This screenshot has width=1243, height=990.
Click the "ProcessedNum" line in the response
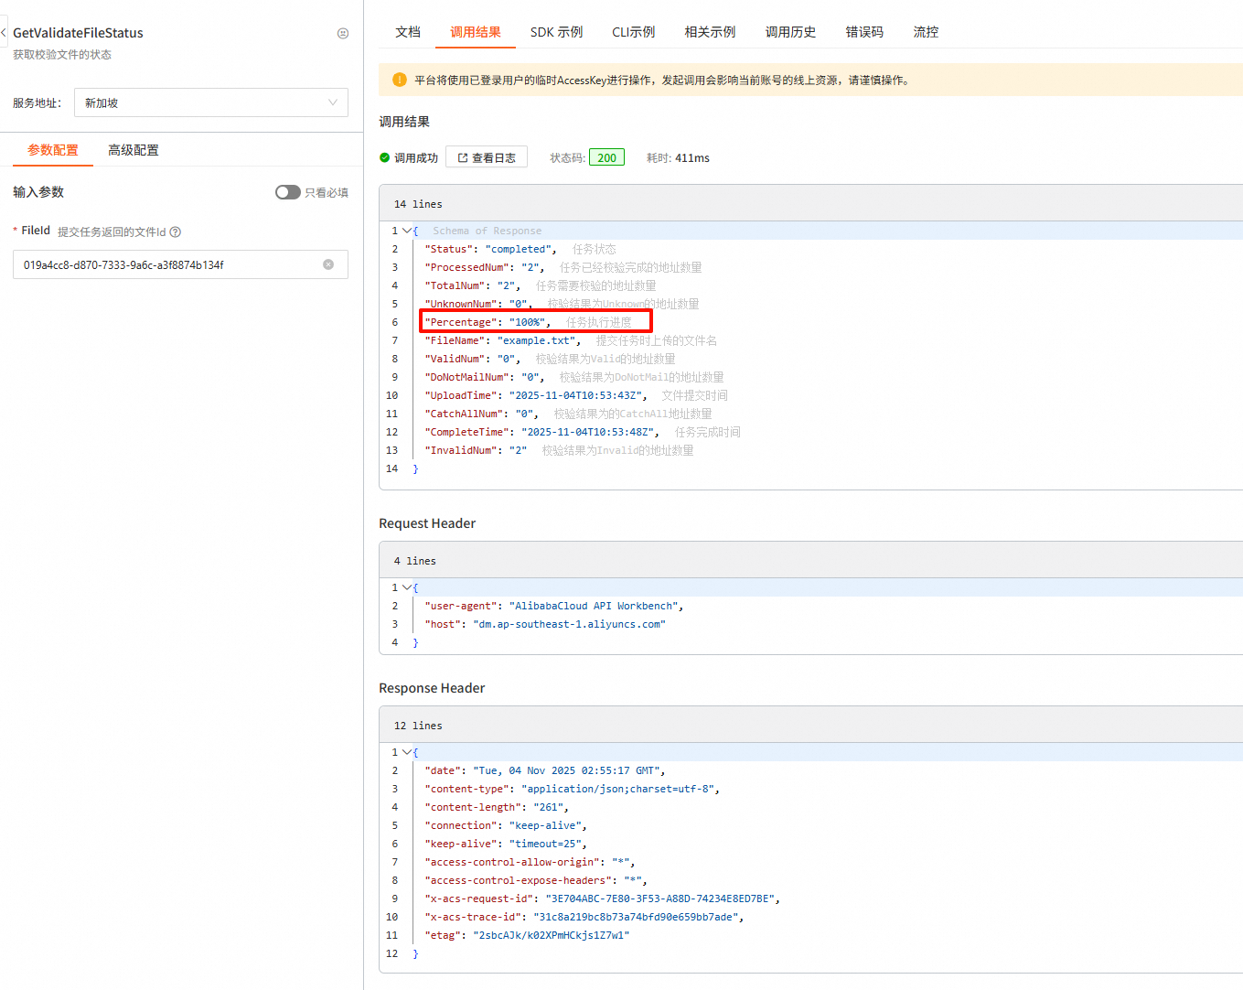(x=485, y=267)
